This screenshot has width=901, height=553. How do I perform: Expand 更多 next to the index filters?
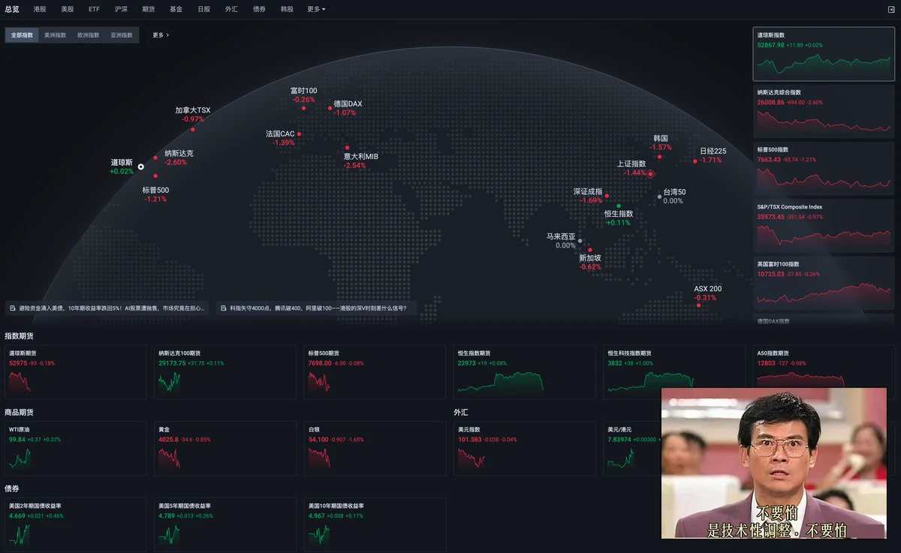[161, 35]
